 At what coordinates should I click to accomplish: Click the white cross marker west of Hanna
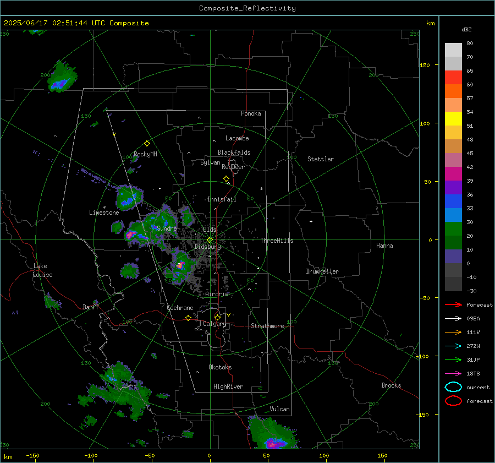pos(311,221)
